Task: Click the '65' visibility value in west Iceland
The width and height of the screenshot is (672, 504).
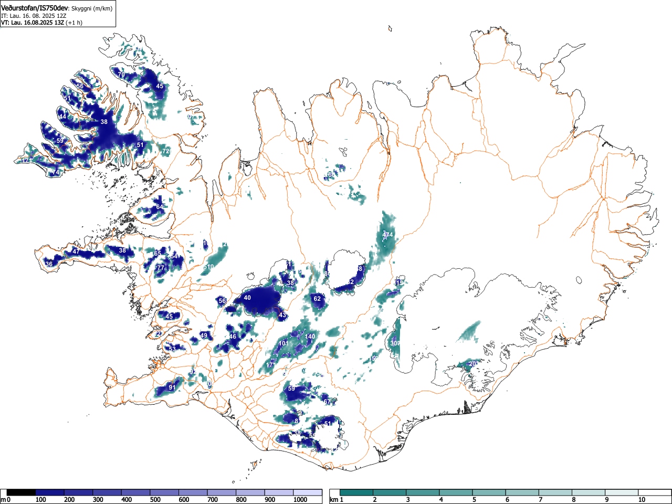Action: 157,254
